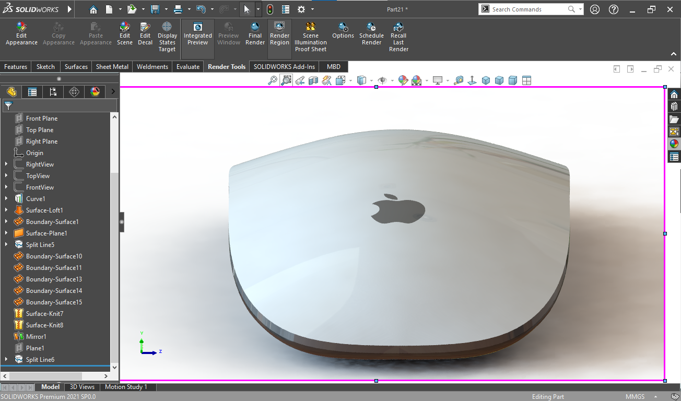The height and width of the screenshot is (401, 681).
Task: Open the Schedule Render tool
Action: tap(371, 33)
